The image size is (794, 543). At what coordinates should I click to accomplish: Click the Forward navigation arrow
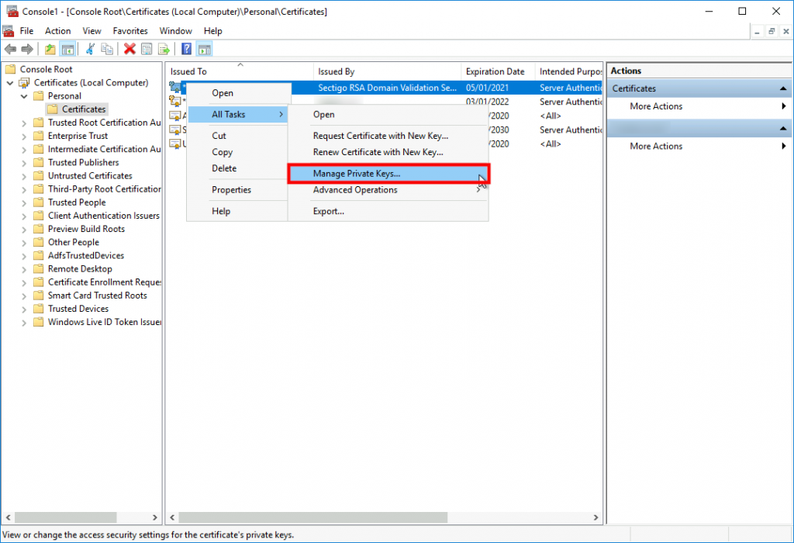26,48
